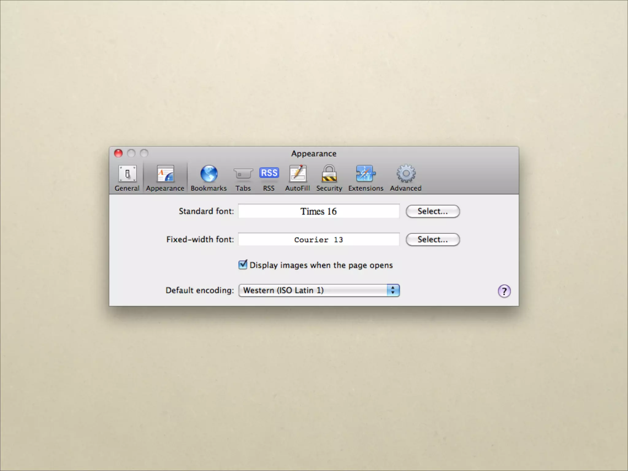
Task: Open the Extensions puzzle-piece icon
Action: 366,174
